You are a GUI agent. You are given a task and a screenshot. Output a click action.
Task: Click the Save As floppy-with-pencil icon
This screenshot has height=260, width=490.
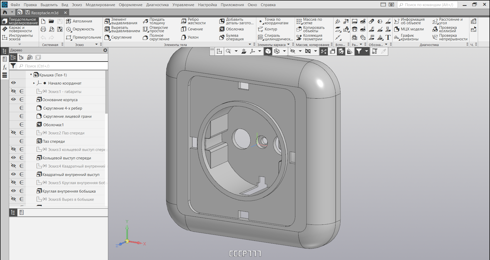[x=60, y=29]
